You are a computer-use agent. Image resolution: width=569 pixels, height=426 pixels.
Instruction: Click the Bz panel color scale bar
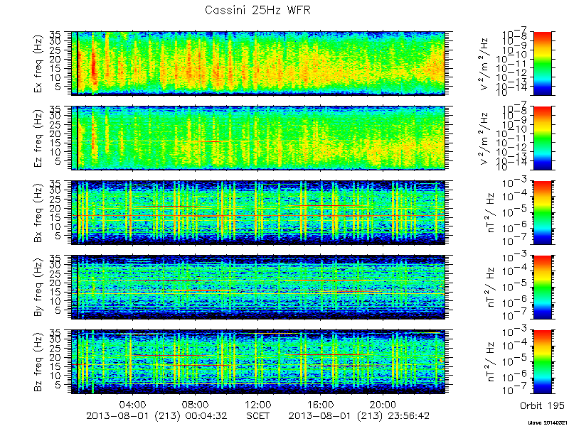543,362
